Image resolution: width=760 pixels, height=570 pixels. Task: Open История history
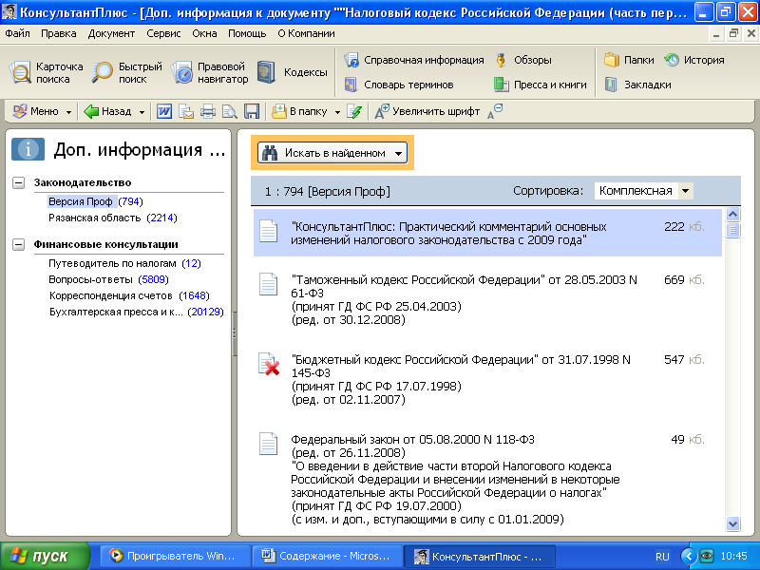point(694,60)
